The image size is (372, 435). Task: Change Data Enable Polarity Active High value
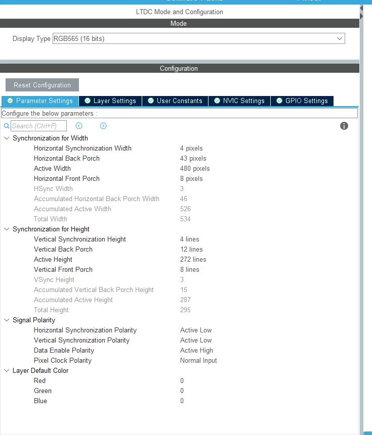click(196, 351)
